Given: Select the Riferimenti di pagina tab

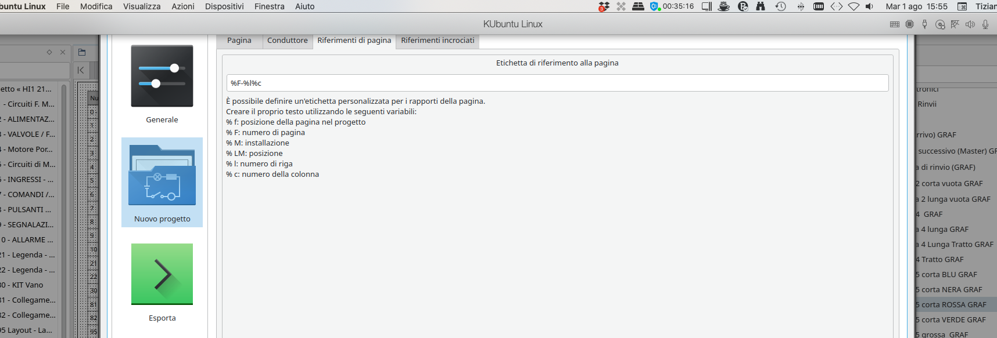Looking at the screenshot, I should point(354,41).
